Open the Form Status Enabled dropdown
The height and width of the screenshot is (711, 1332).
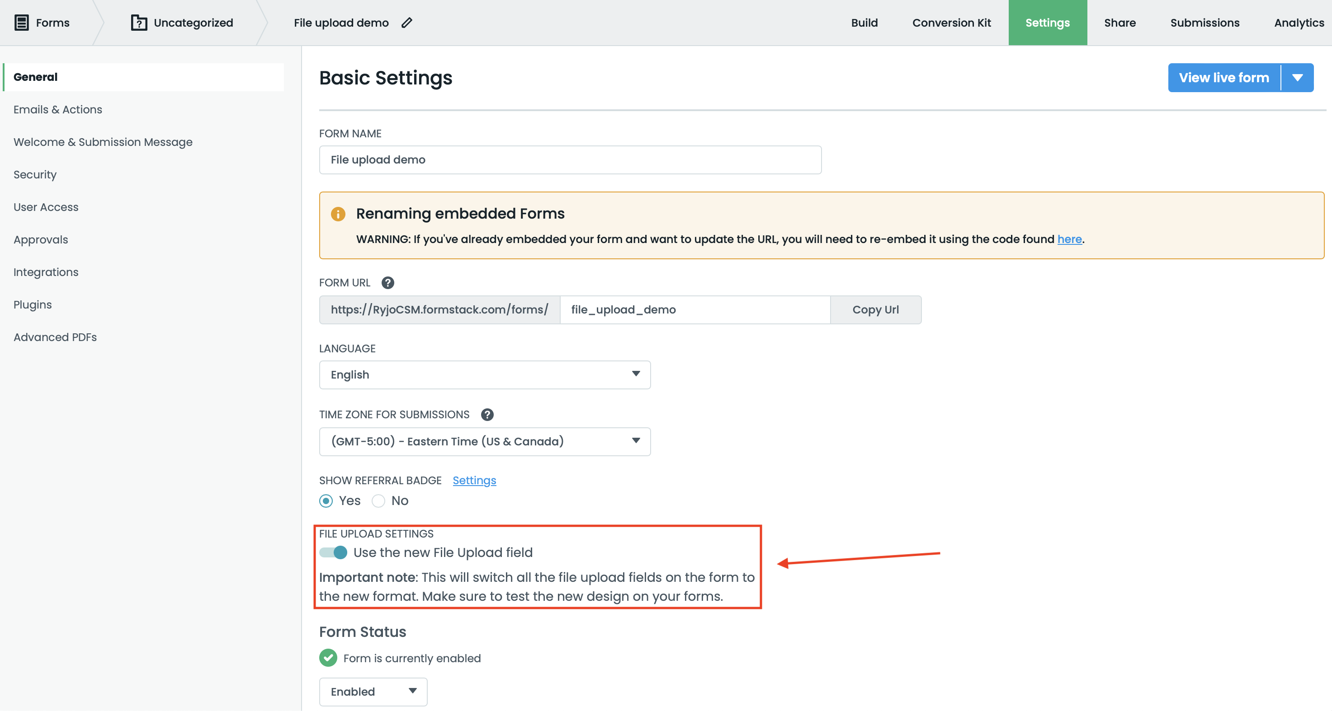coord(373,692)
